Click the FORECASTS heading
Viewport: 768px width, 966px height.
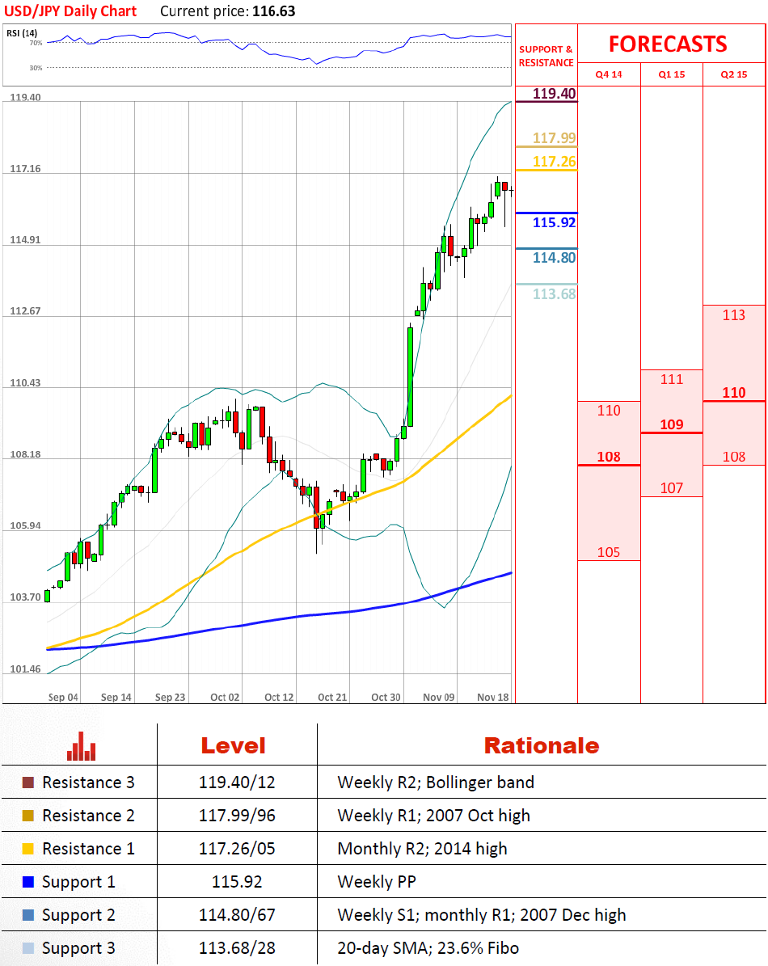tap(668, 44)
